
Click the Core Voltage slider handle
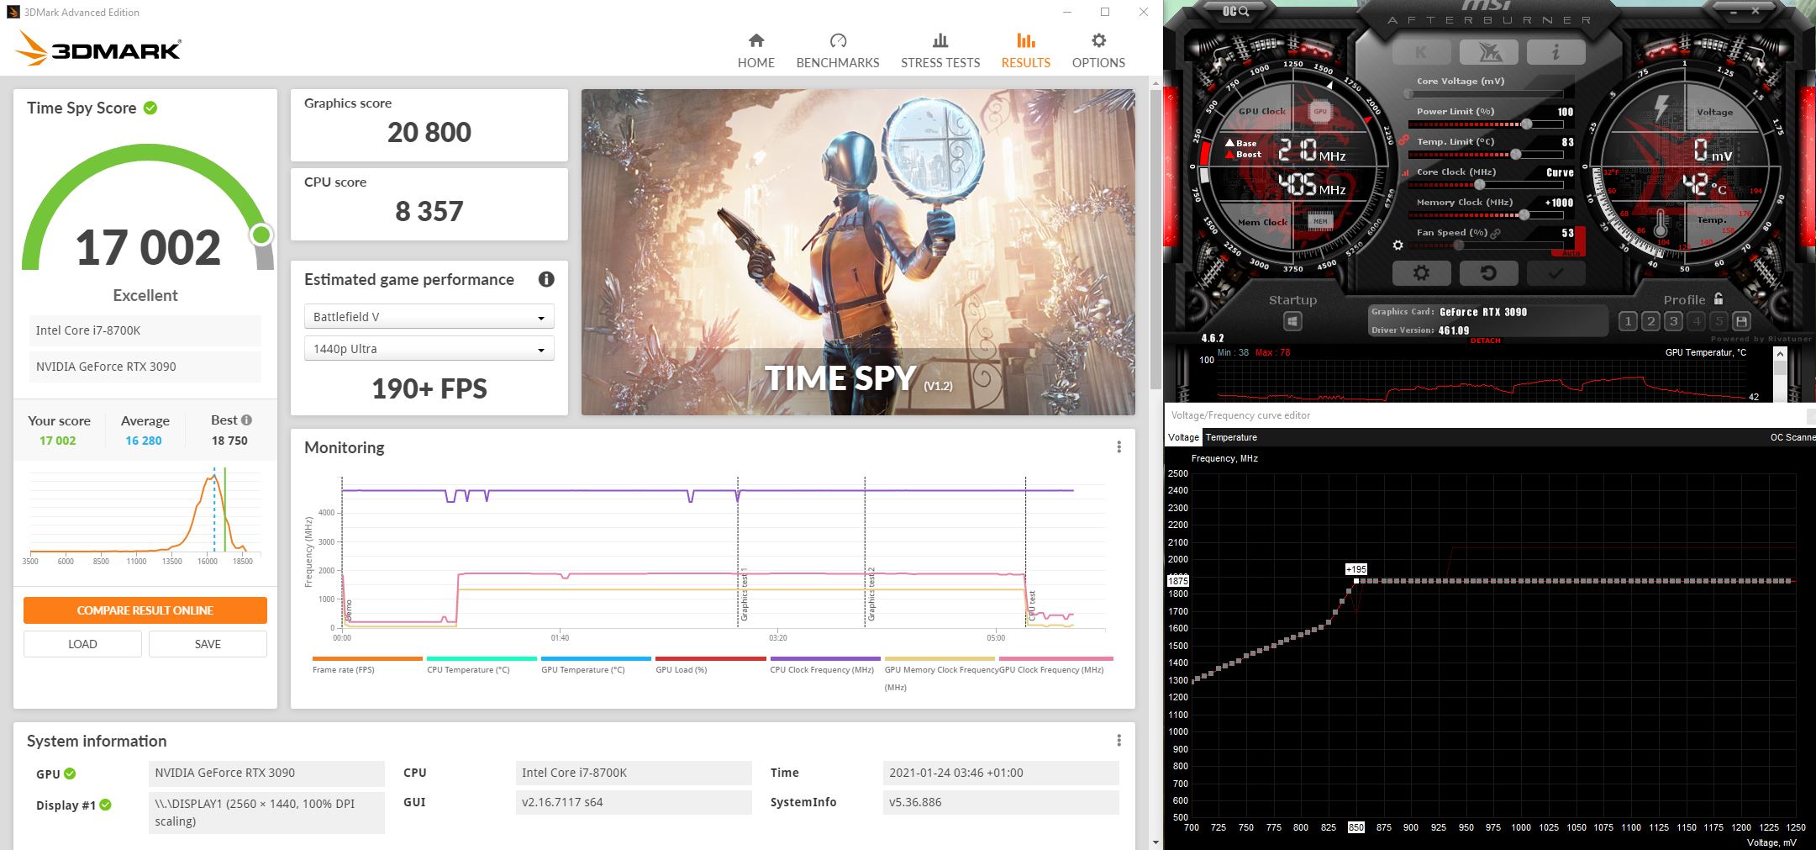point(1408,93)
